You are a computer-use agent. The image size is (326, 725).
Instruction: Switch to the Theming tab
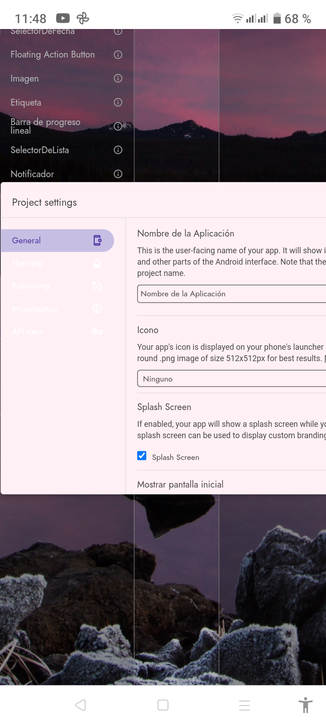pyautogui.click(x=57, y=263)
